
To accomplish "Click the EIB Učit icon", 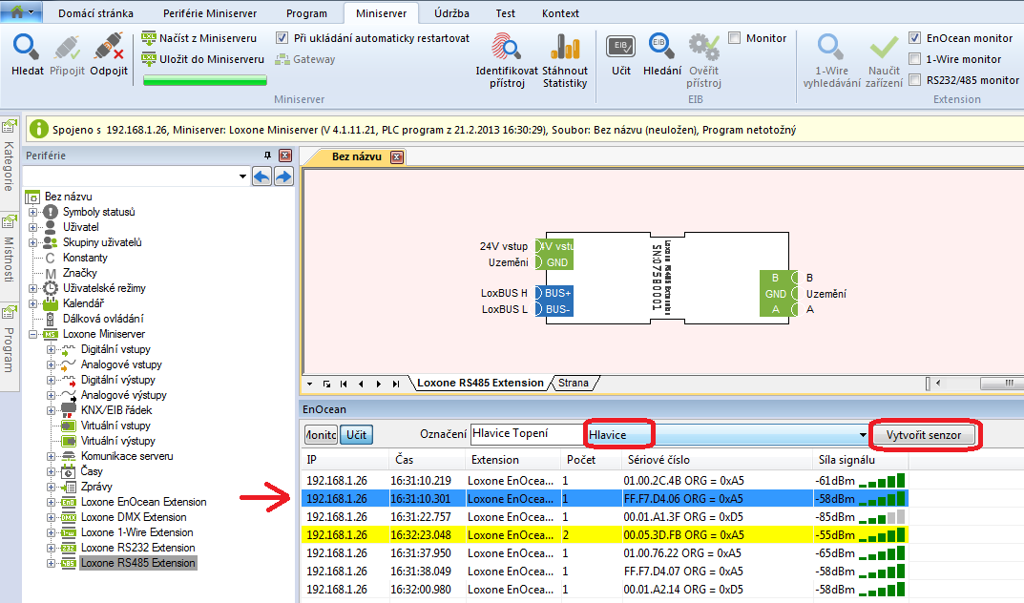I will 621,47.
